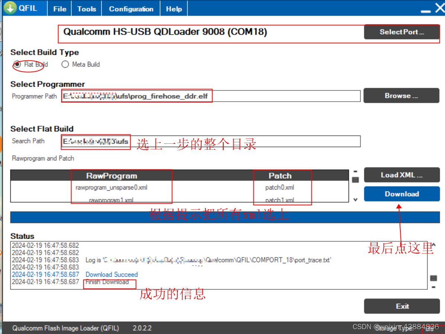Screen dimensions: 445x334
Task: Open the File menu
Action: [x=60, y=9]
